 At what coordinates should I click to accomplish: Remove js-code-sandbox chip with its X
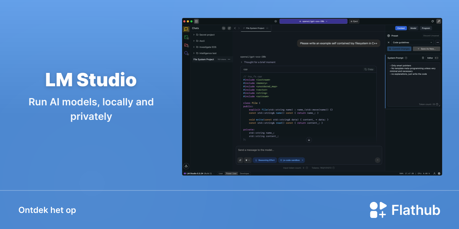click(x=303, y=160)
